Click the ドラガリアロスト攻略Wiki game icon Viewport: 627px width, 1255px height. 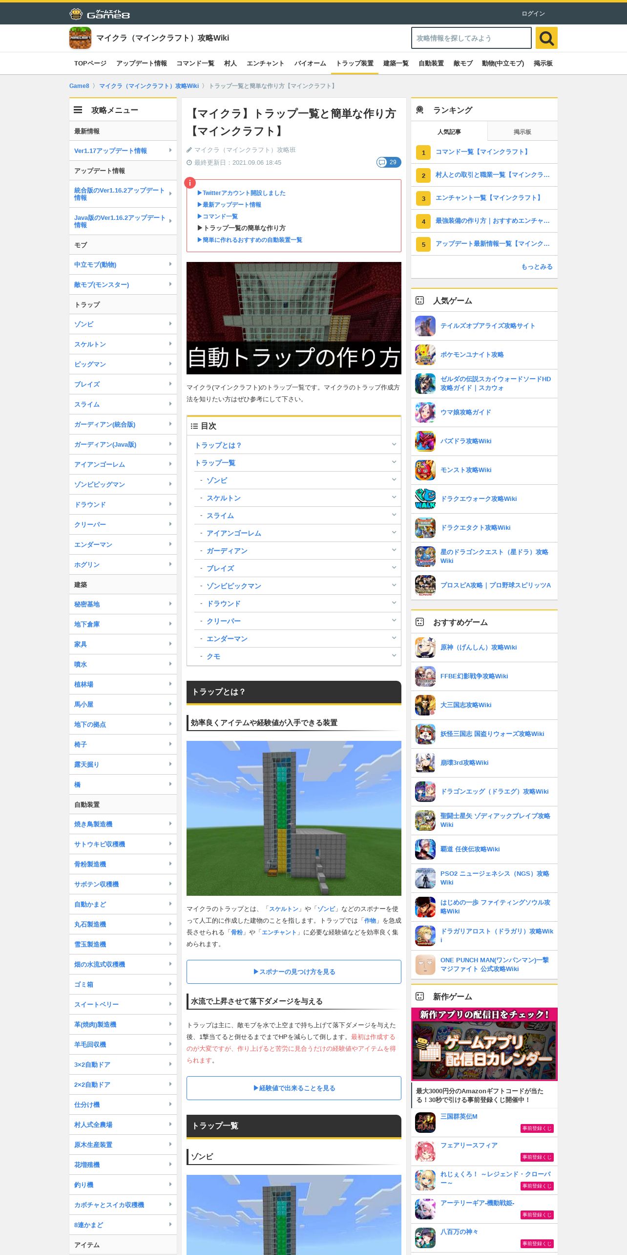tap(425, 936)
